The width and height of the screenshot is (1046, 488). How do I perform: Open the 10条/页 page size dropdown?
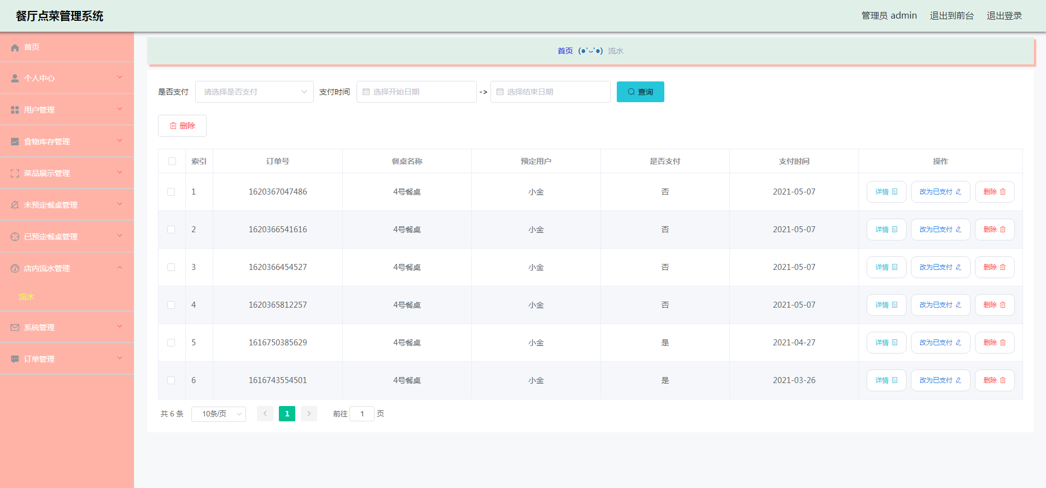(x=219, y=414)
